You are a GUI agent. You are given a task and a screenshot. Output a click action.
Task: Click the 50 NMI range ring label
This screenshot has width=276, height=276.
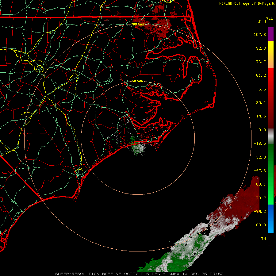tap(138, 81)
